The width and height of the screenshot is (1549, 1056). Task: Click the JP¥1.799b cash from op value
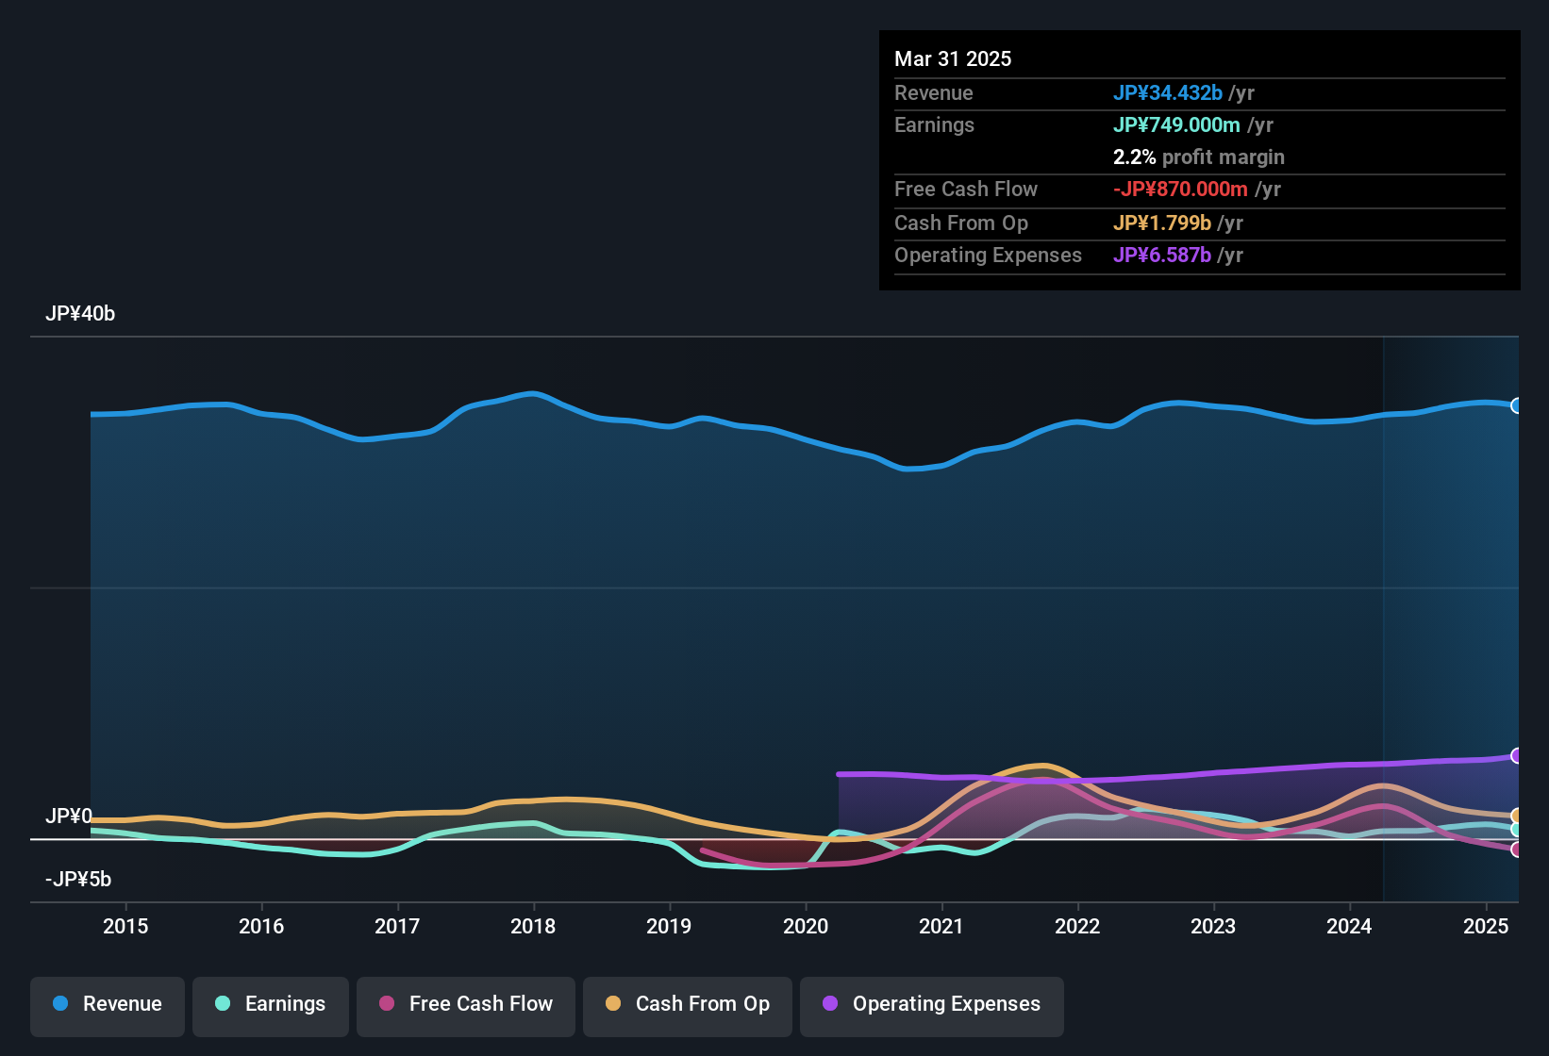tap(1162, 223)
